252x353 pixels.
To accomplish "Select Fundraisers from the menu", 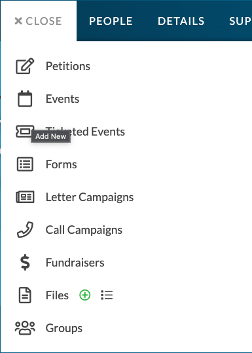I will pos(75,263).
